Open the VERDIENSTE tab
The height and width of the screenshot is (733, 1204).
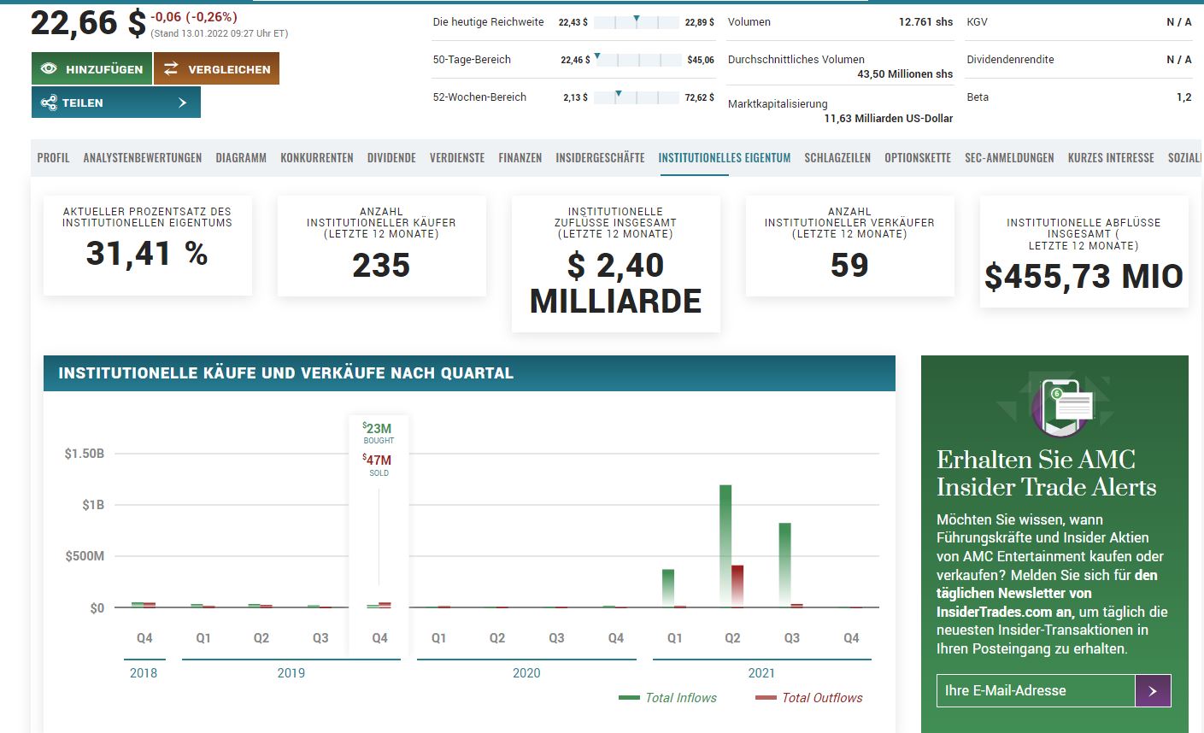pyautogui.click(x=457, y=158)
